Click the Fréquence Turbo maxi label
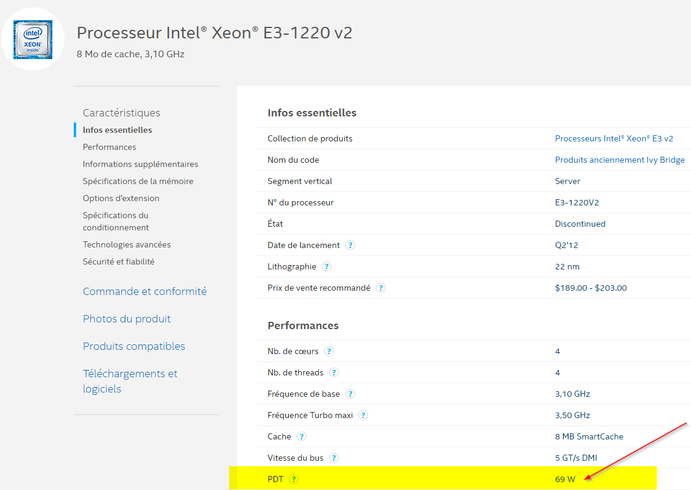The image size is (691, 490). click(x=310, y=415)
